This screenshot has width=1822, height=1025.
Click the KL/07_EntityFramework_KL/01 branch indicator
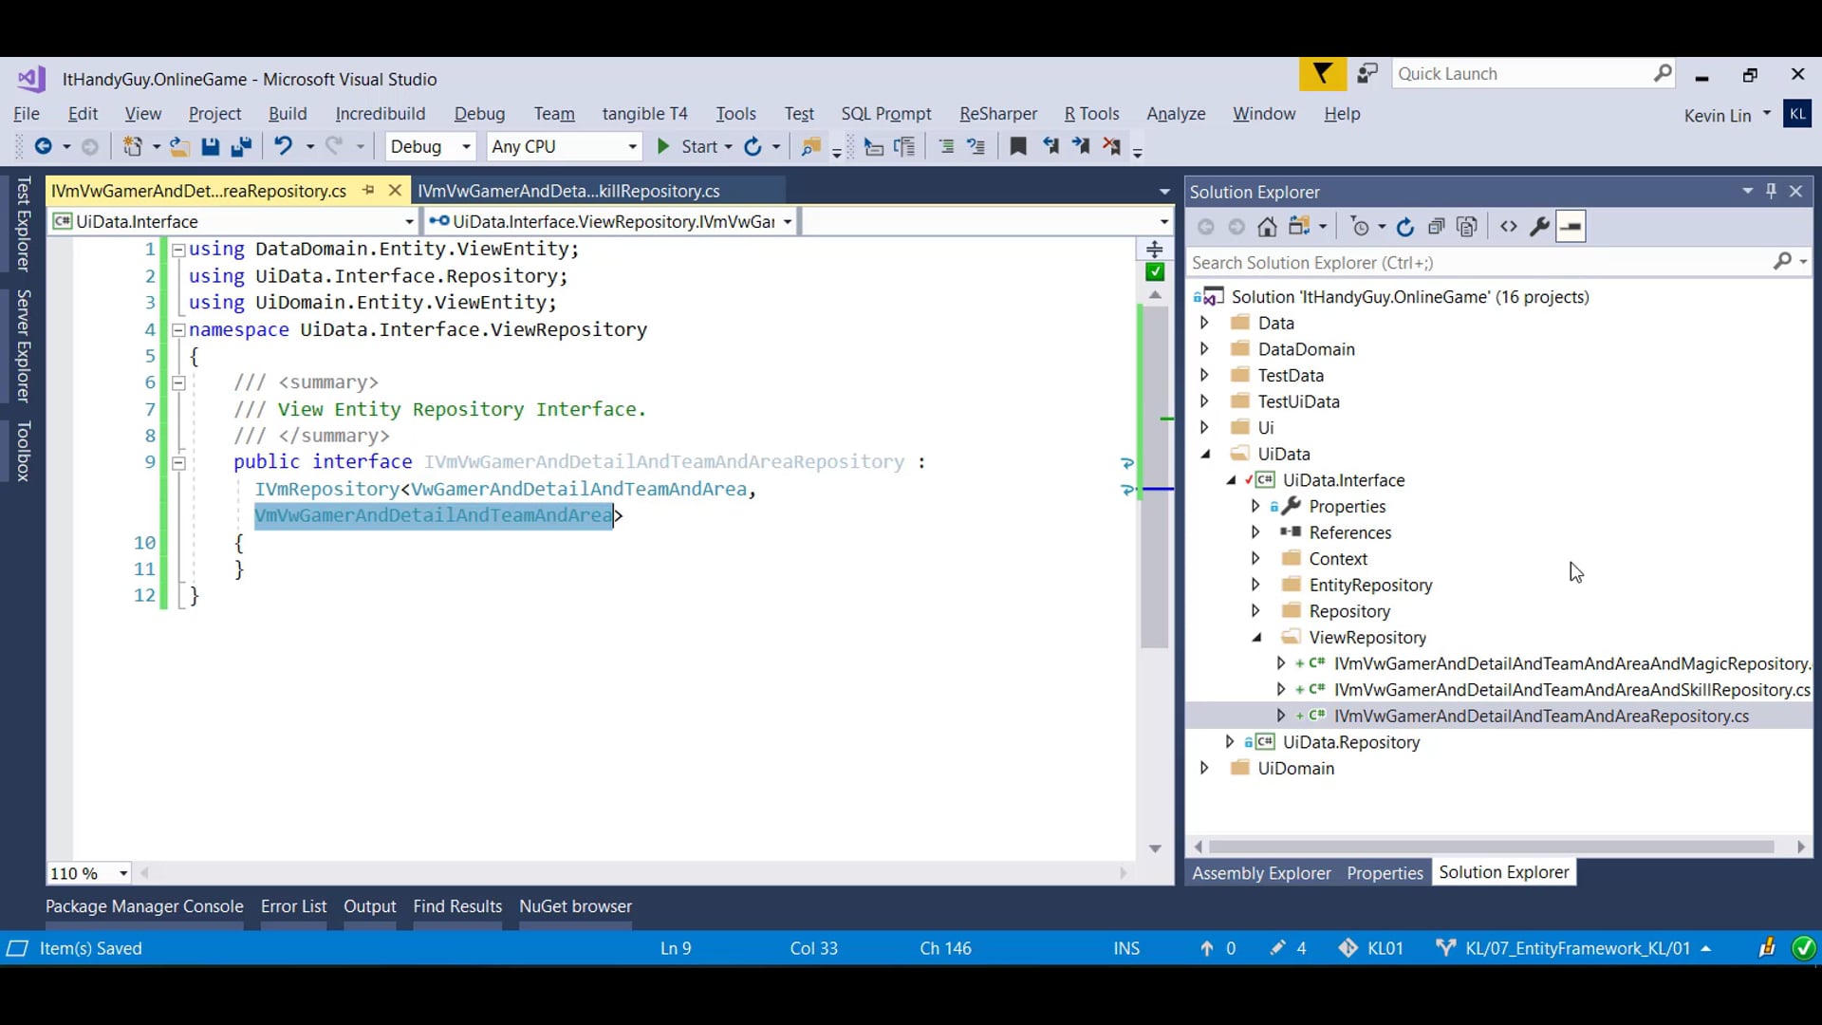tap(1577, 948)
